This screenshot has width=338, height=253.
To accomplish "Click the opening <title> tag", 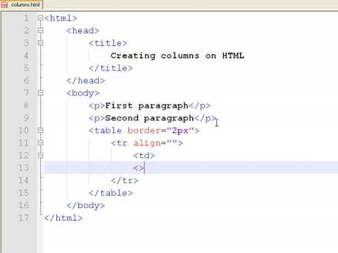I will 108,43.
